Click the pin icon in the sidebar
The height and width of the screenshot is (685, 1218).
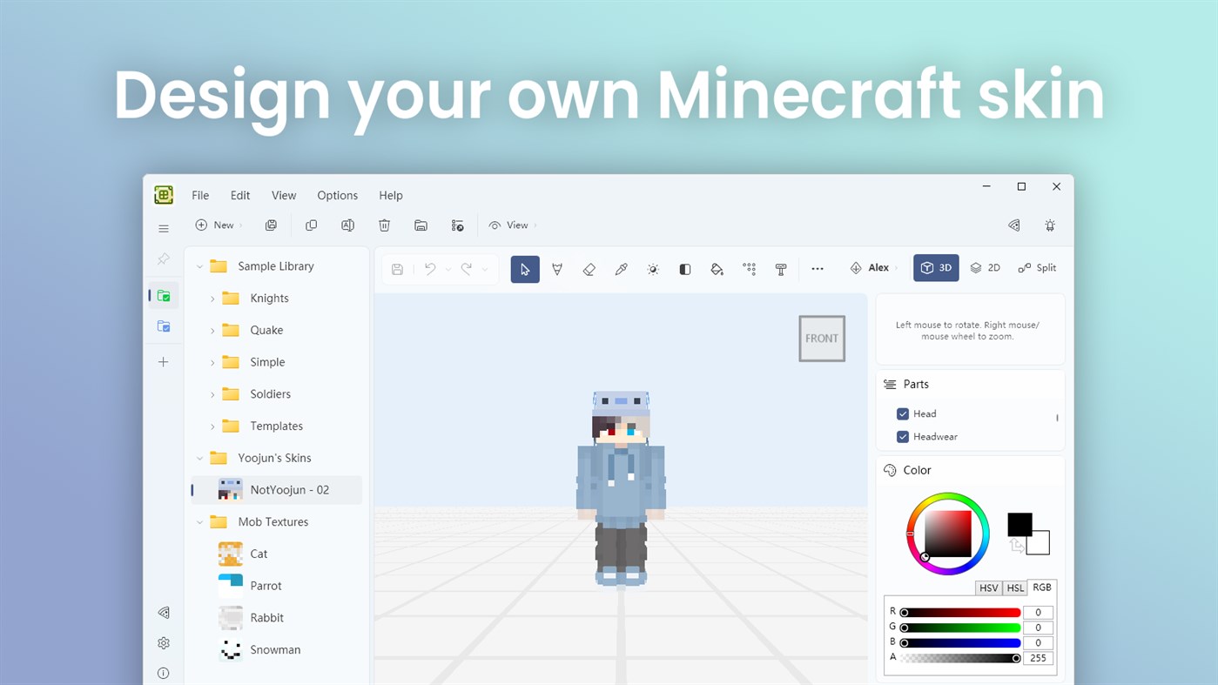[x=164, y=259]
